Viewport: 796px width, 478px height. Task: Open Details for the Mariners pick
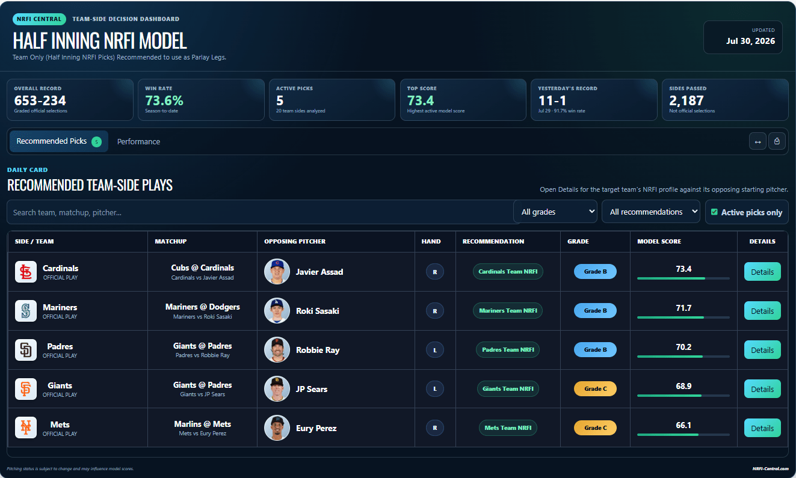pos(762,311)
